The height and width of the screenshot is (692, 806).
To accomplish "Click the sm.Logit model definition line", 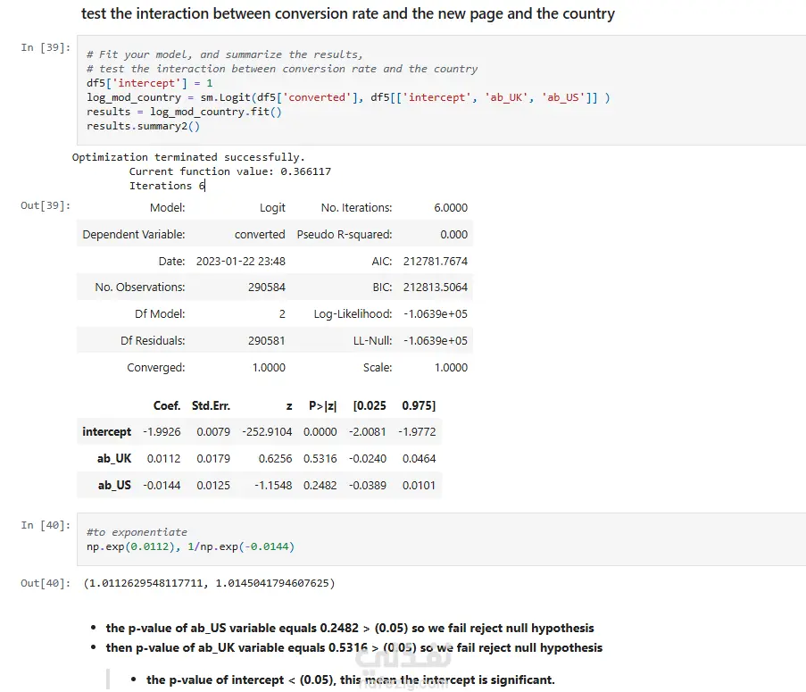I will [348, 97].
